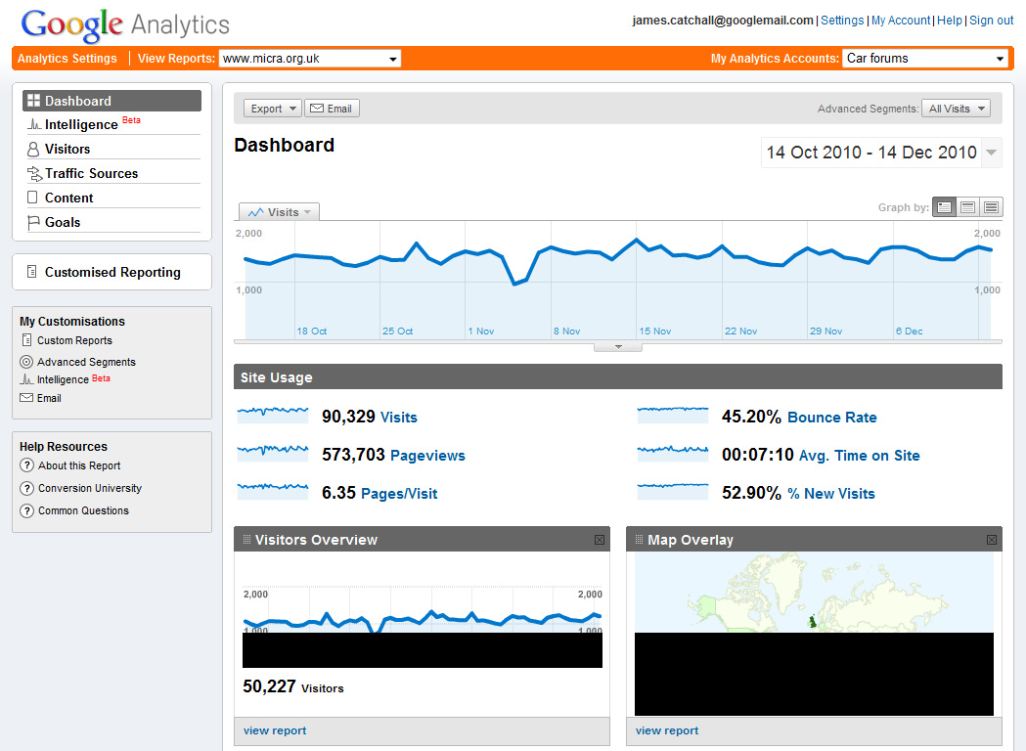Viewport: 1026px width, 751px height.
Task: Click the Visitors person icon
Action: pos(34,150)
